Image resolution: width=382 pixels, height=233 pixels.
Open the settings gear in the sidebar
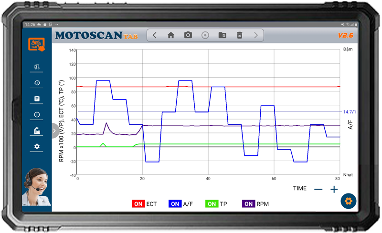(x=37, y=146)
